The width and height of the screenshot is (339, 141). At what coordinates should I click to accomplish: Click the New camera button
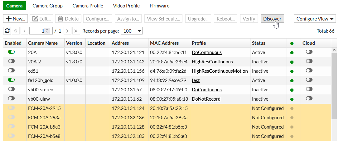click(16, 19)
